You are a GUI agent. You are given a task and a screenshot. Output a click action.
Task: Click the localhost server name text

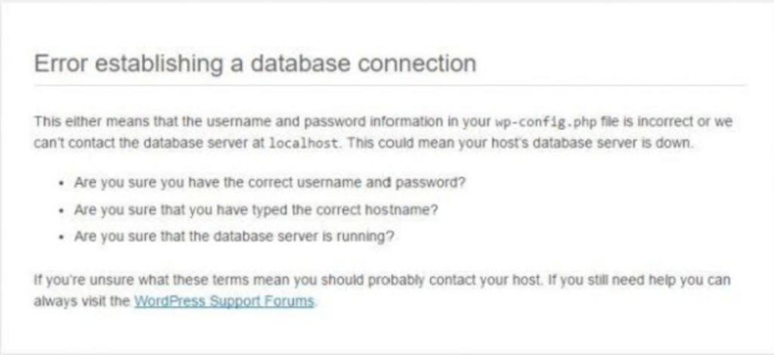(304, 144)
